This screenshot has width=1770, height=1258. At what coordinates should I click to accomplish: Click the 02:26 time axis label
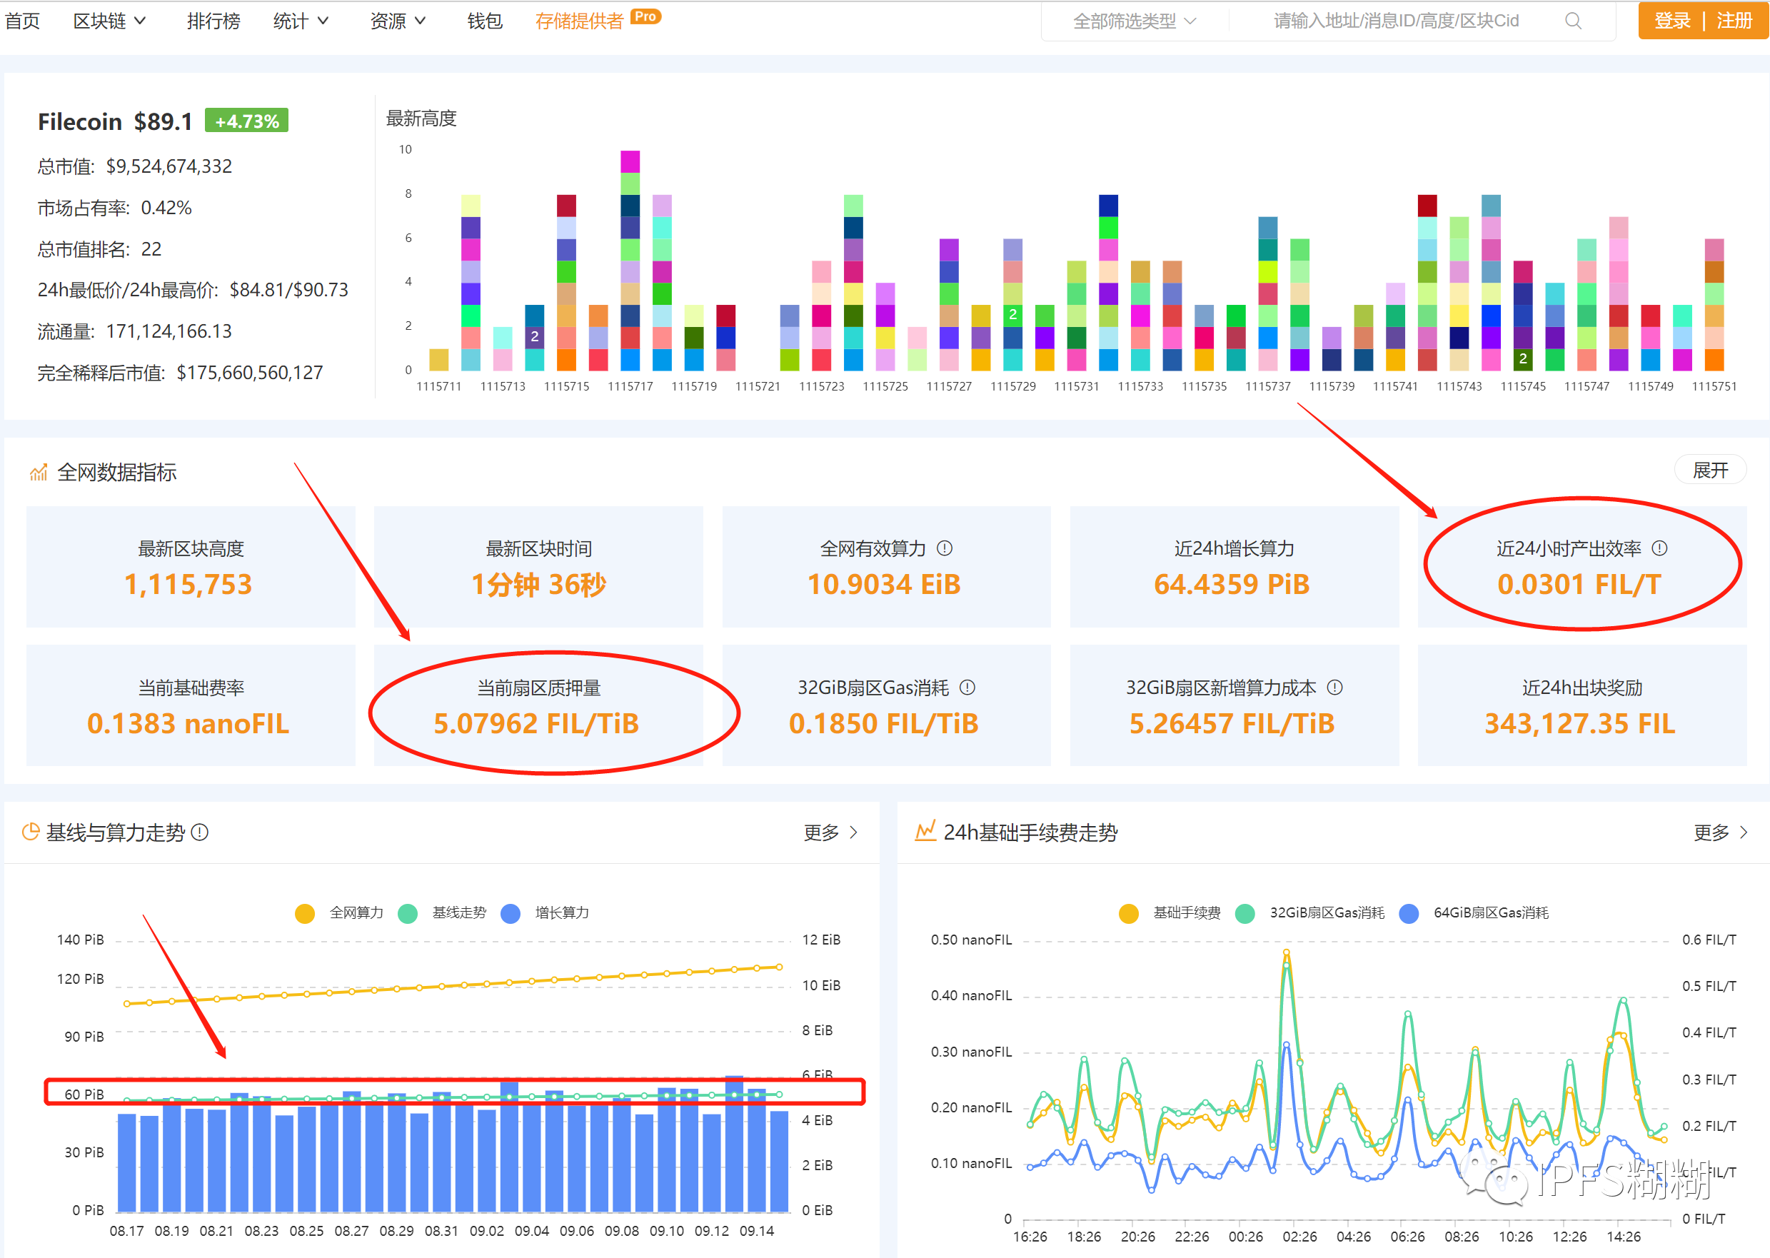[1299, 1237]
